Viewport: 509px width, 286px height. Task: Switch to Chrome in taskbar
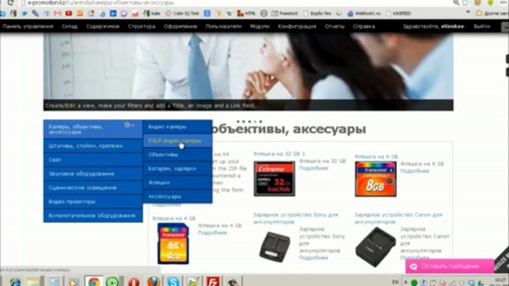click(x=94, y=282)
